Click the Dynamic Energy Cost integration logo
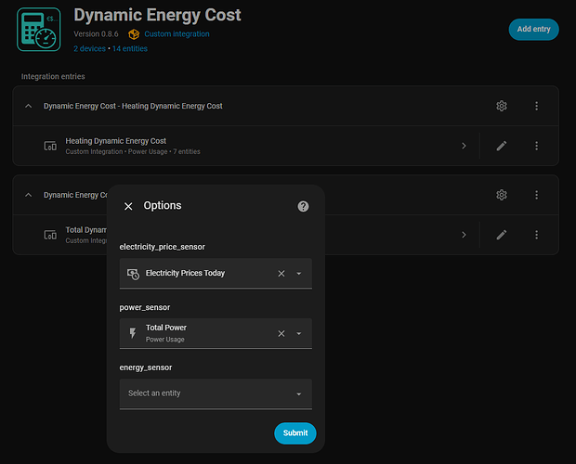The height and width of the screenshot is (464, 576). click(x=39, y=30)
